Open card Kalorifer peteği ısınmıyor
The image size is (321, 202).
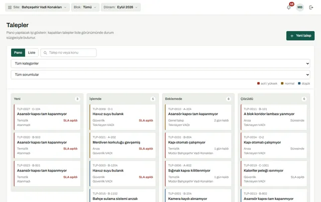pos(274,173)
